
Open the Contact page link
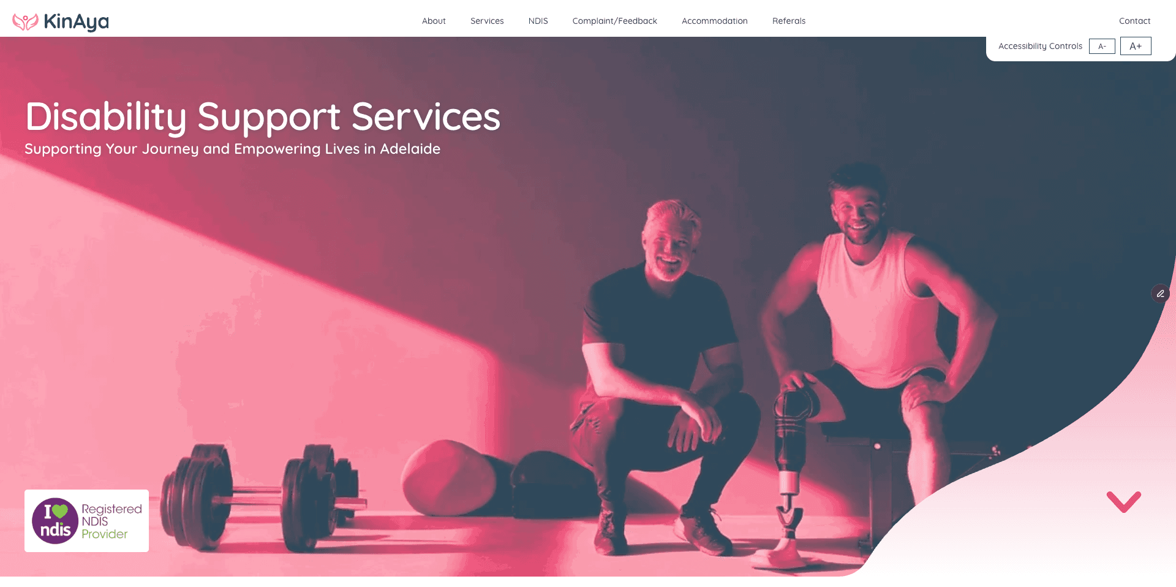(1134, 21)
